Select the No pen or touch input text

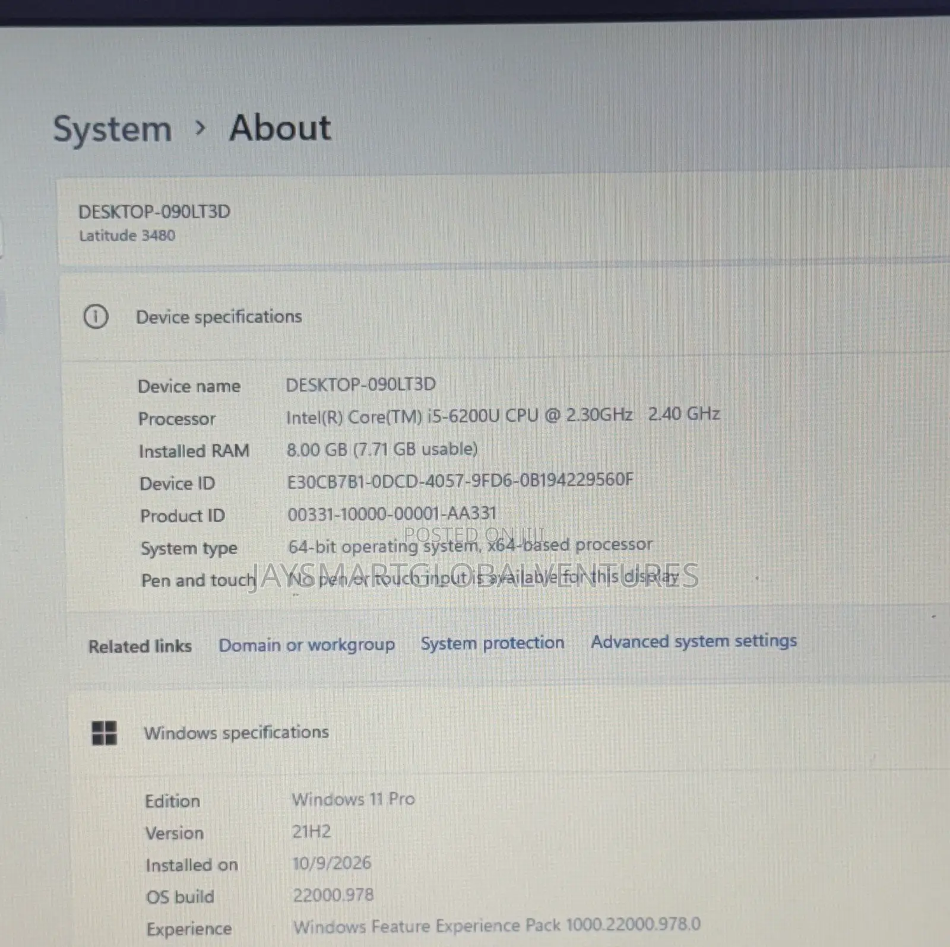tap(483, 577)
